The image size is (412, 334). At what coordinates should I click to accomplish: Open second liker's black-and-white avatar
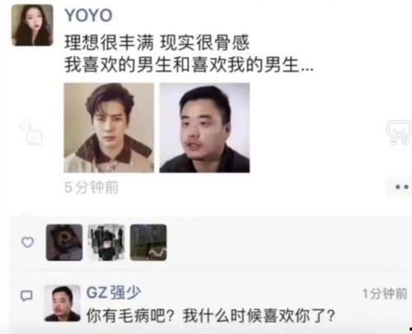point(106,243)
